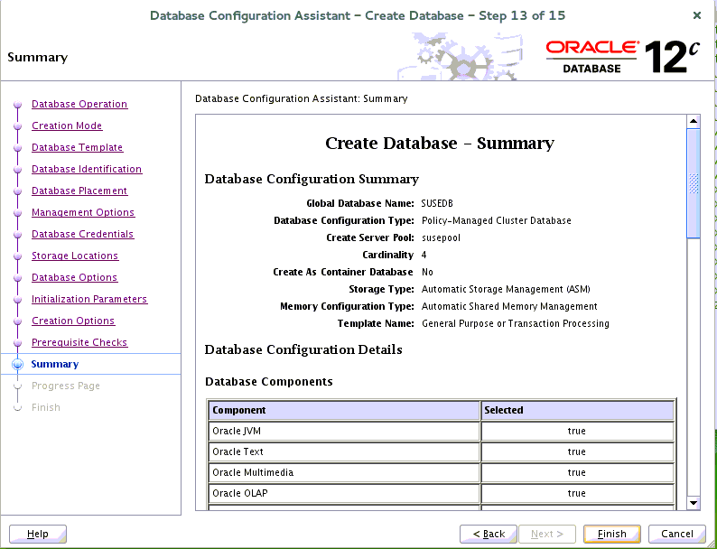Click the summary scrollbar up arrow
The width and height of the screenshot is (717, 549).
pos(694,122)
